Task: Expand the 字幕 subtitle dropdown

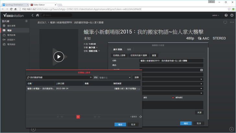Action: [97, 48]
